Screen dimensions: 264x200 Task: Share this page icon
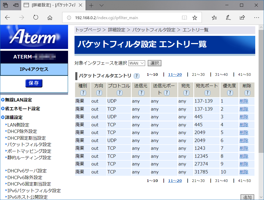point(242,18)
